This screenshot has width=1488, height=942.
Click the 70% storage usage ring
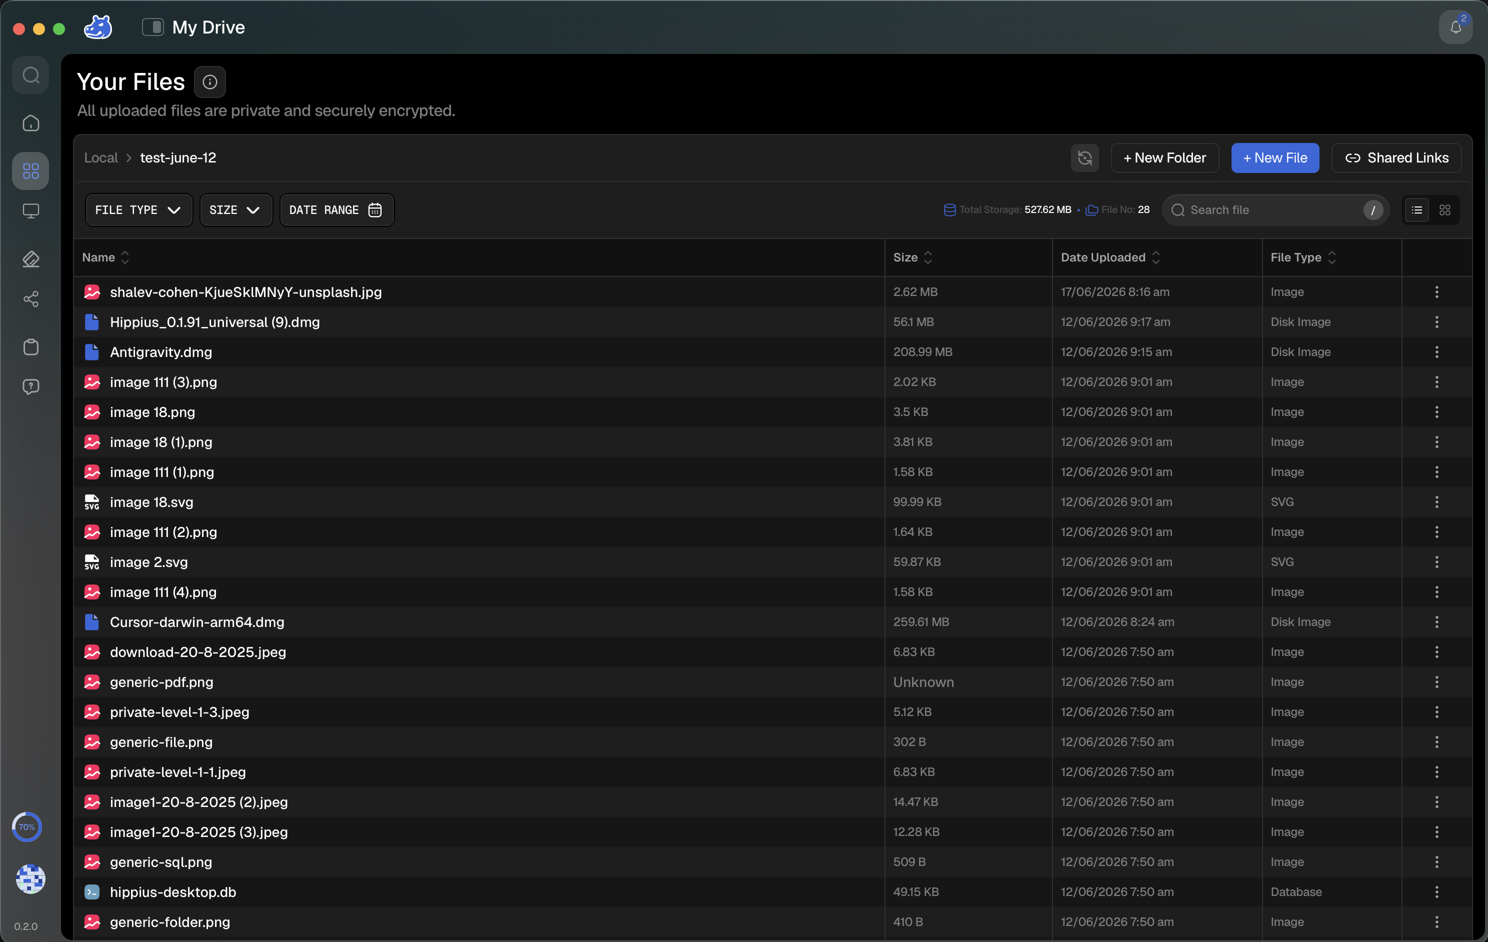click(27, 826)
